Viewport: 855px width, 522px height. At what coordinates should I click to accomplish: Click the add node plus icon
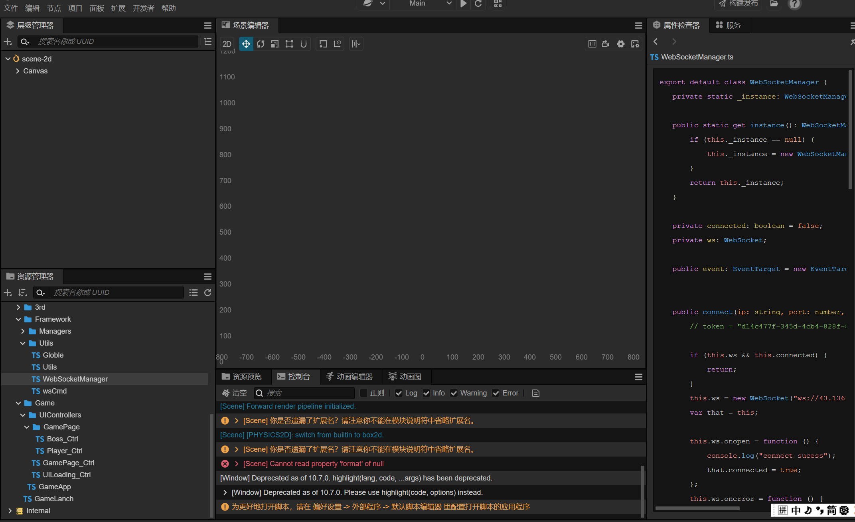pos(8,42)
